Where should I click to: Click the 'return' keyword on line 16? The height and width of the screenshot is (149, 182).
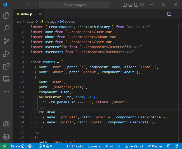(102, 102)
